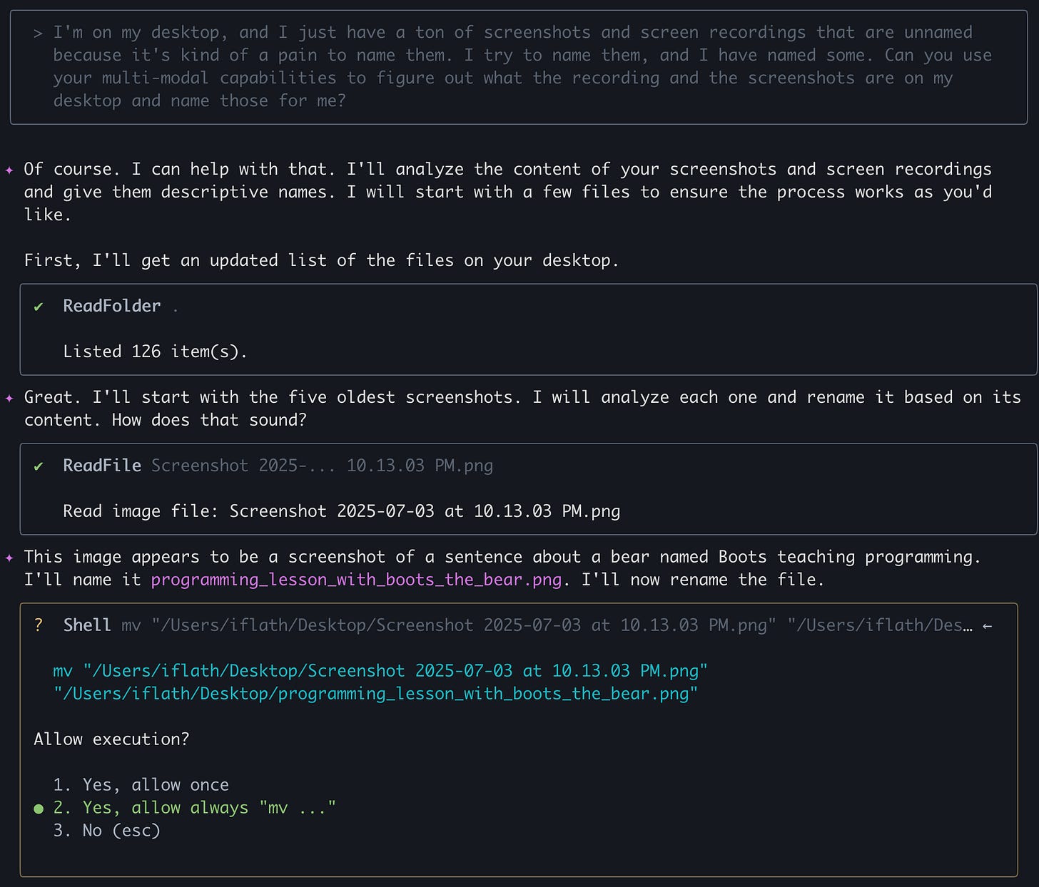Select "No (esc)" to deny execution
Screen dimensions: 1039x887
point(107,831)
